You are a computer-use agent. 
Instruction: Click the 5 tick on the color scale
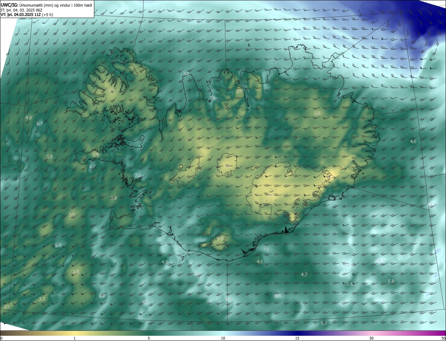click(x=149, y=338)
